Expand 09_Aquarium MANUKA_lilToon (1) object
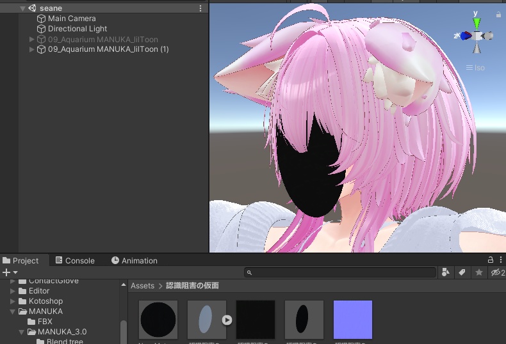The height and width of the screenshot is (344, 506). coord(31,49)
